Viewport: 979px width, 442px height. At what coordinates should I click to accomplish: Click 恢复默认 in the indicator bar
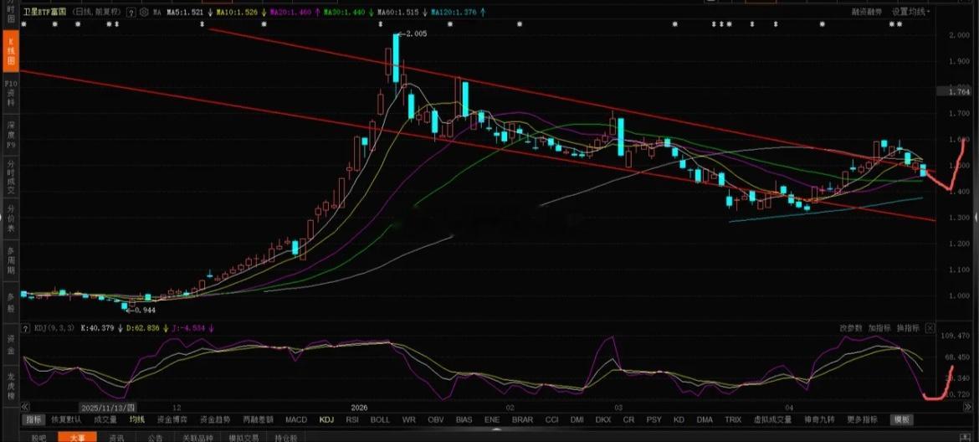coord(66,419)
